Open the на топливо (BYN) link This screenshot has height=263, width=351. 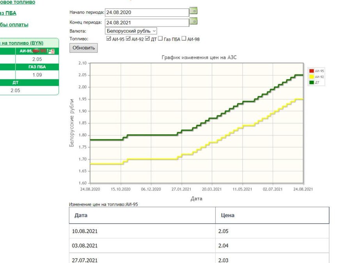(22, 43)
